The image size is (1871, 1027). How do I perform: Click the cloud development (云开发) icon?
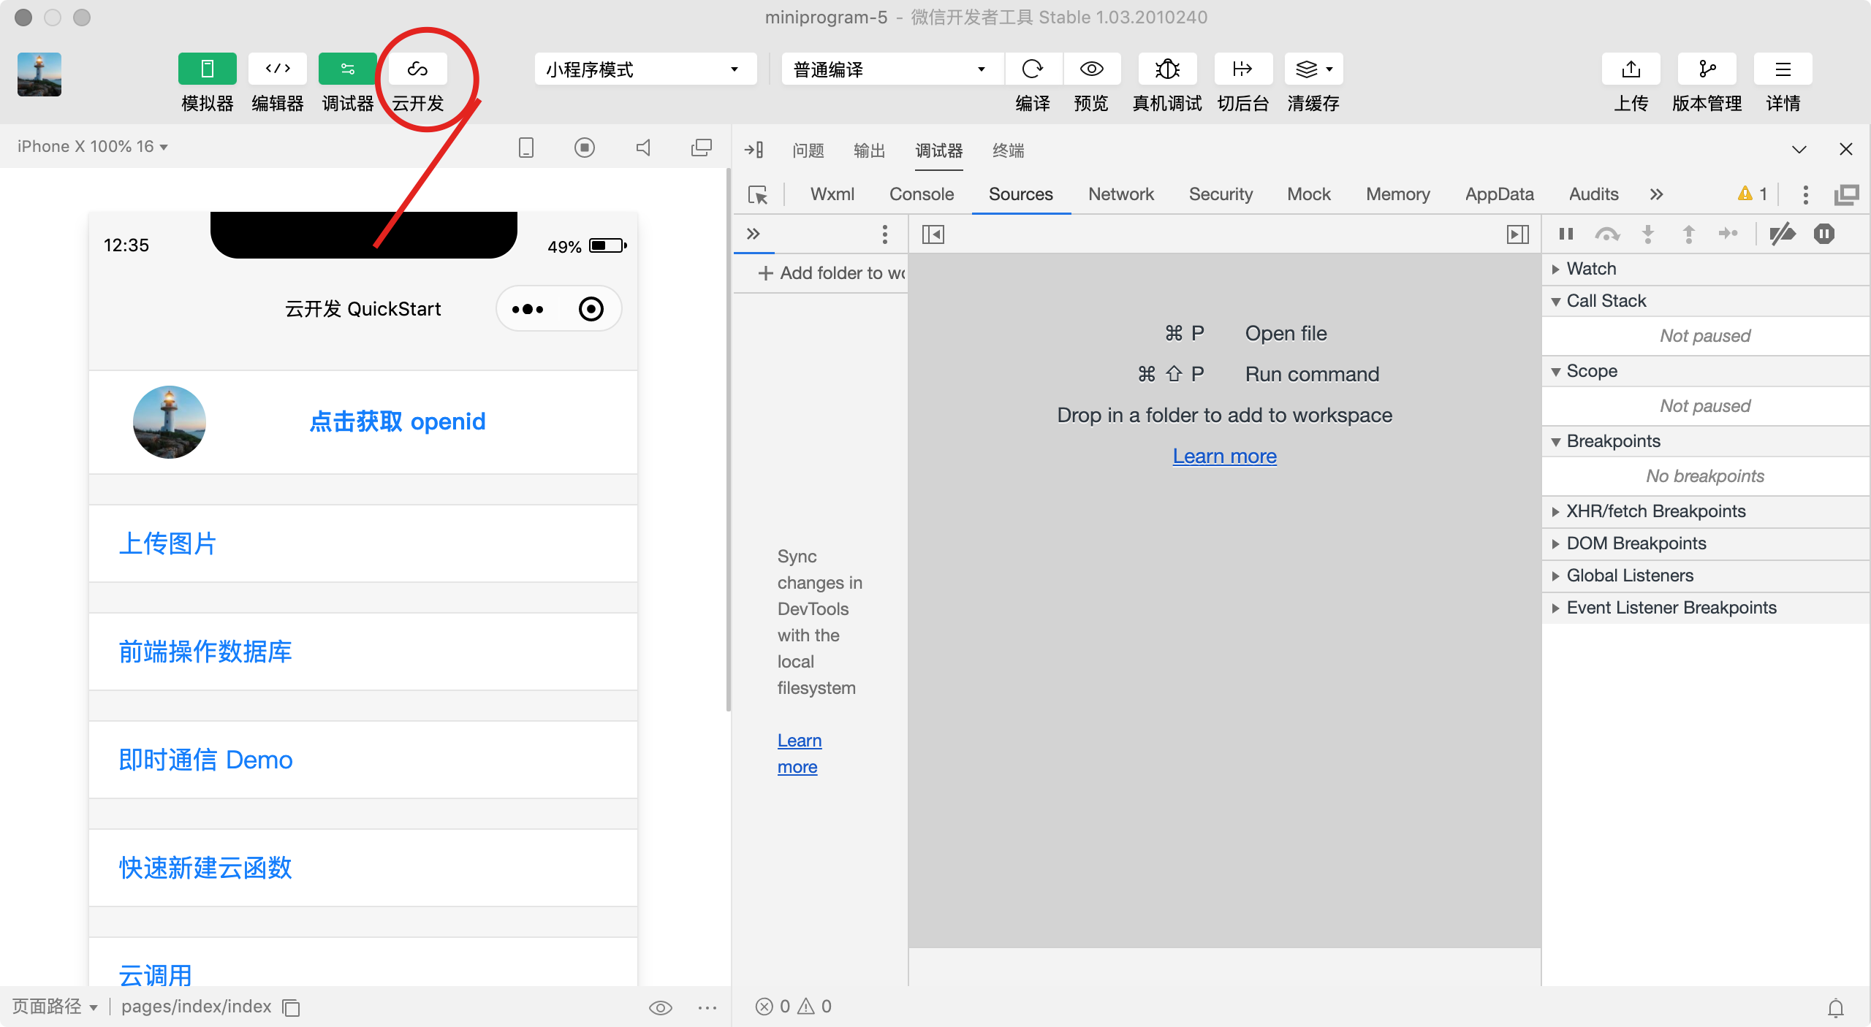pyautogui.click(x=417, y=69)
